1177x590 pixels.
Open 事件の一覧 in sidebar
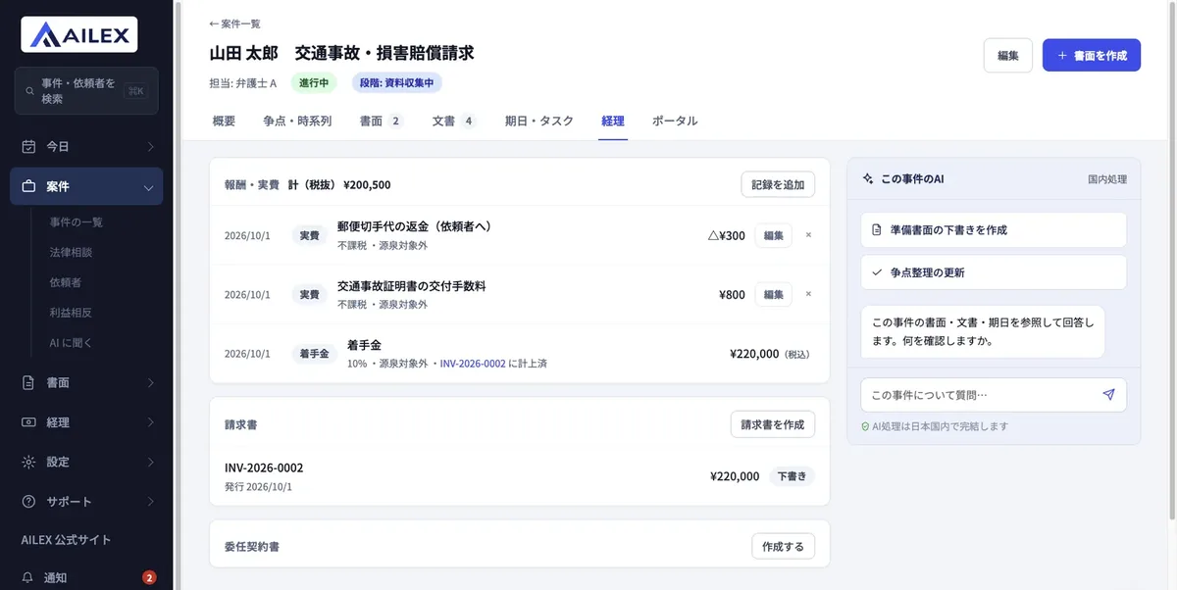(x=77, y=222)
